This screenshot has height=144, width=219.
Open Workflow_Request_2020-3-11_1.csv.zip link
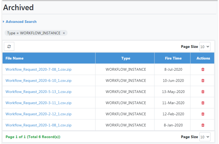[x=39, y=103]
